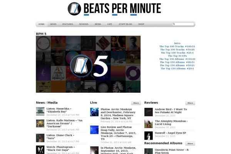The width and height of the screenshot is (231, 154).
Task: Click the BPM 5 collage banner image
Action: [x=88, y=64]
